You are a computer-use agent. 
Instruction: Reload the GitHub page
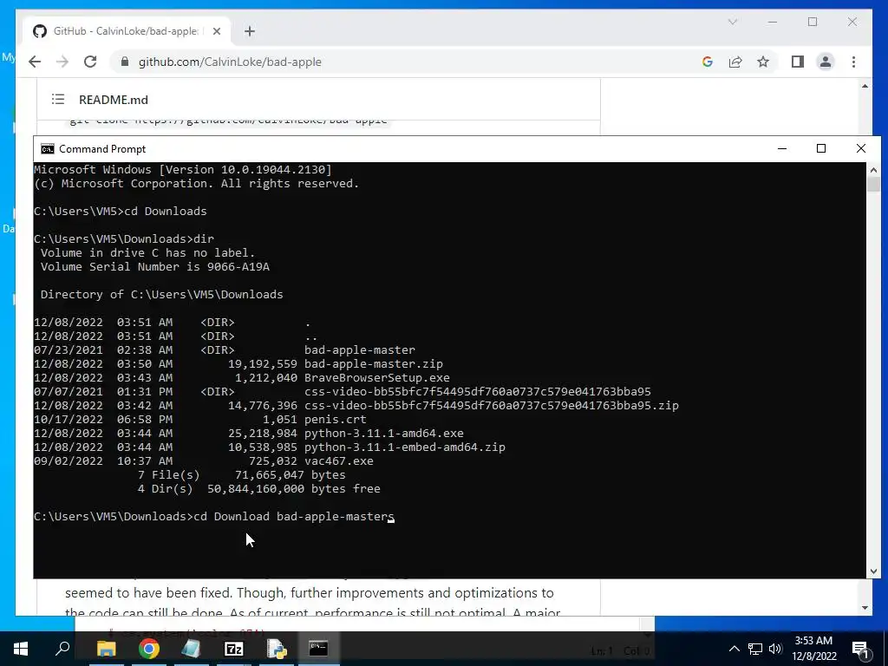click(90, 62)
